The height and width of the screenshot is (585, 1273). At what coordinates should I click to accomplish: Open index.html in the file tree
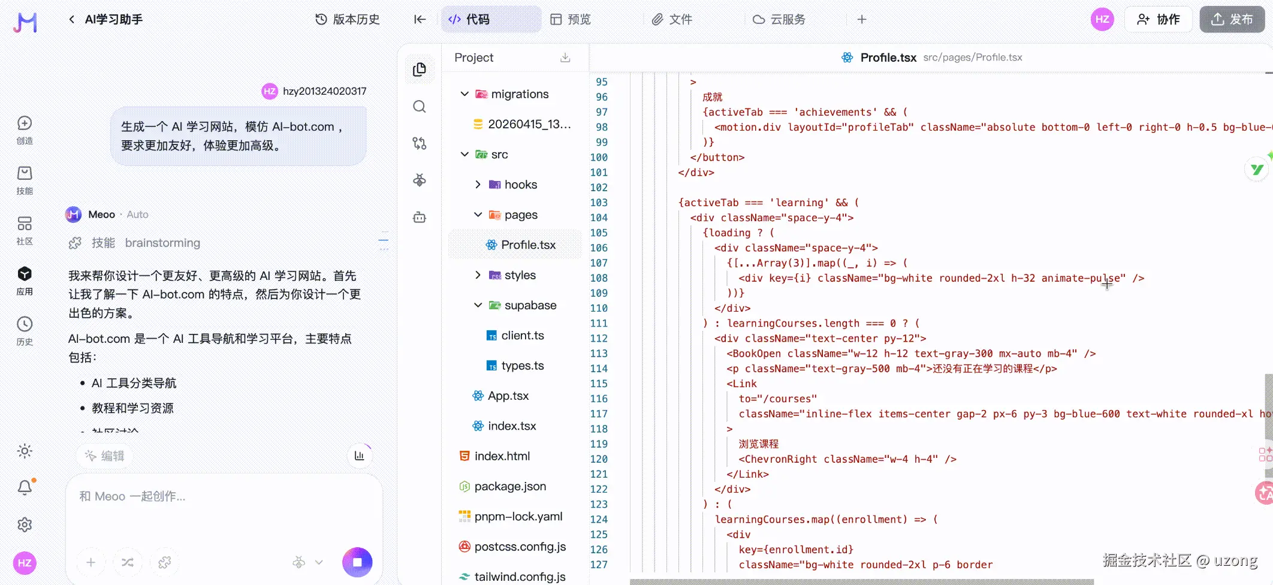pos(494,456)
